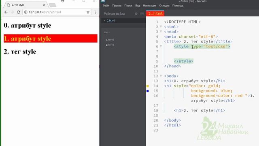Image resolution: width=259 pixels, height=146 pixels.
Task: Place cursor on empty line 7
Action: (x=210, y=52)
